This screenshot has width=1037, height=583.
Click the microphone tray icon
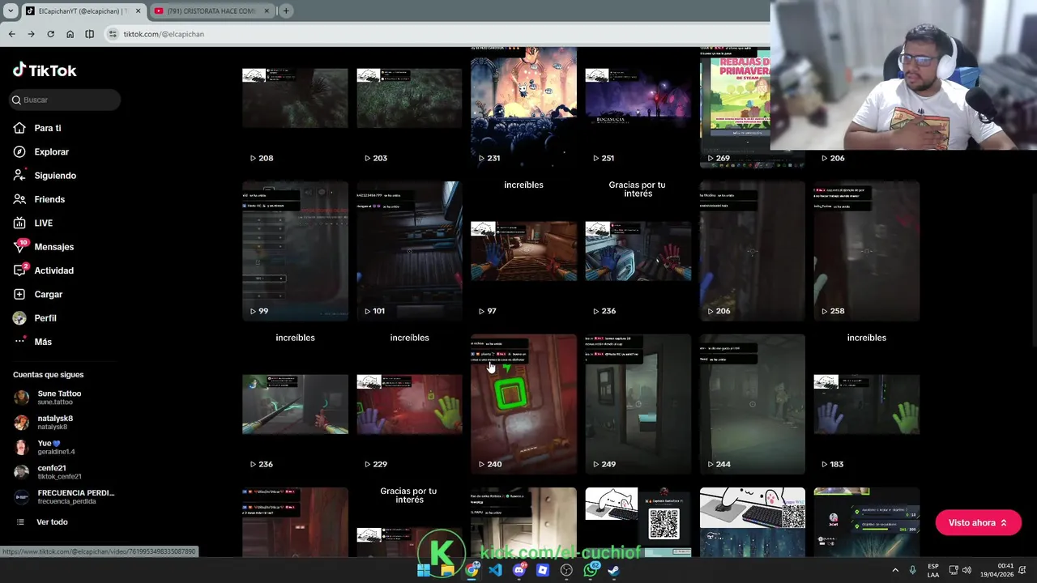pyautogui.click(x=913, y=570)
